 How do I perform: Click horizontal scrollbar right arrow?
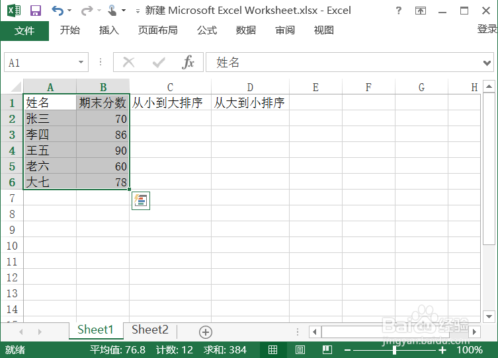tap(474, 332)
